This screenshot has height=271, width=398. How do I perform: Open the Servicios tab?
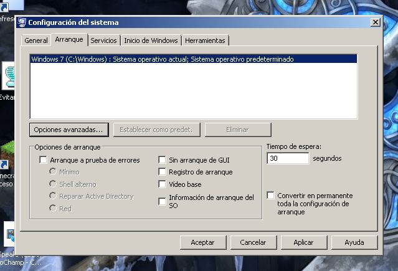(103, 40)
